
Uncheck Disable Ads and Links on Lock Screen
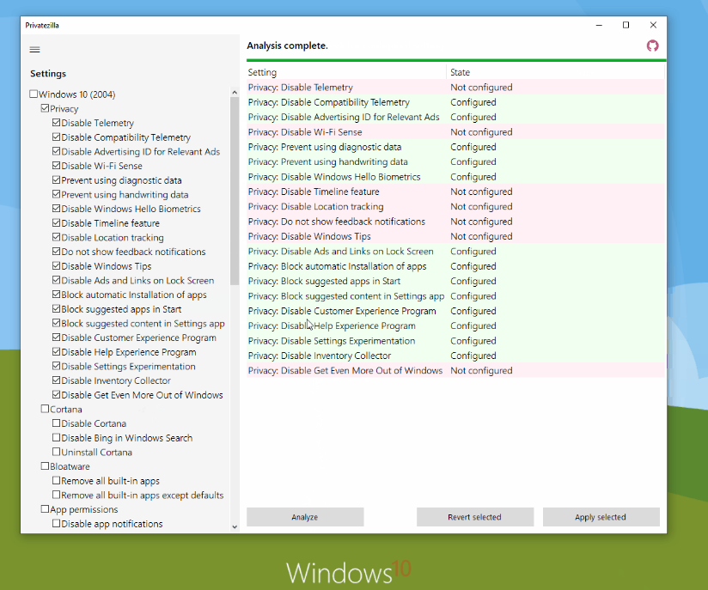point(56,280)
